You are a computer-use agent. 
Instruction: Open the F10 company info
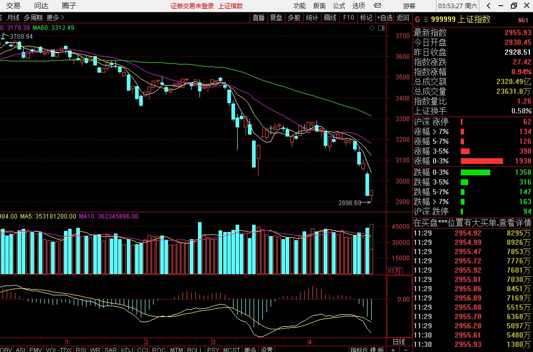[x=348, y=18]
